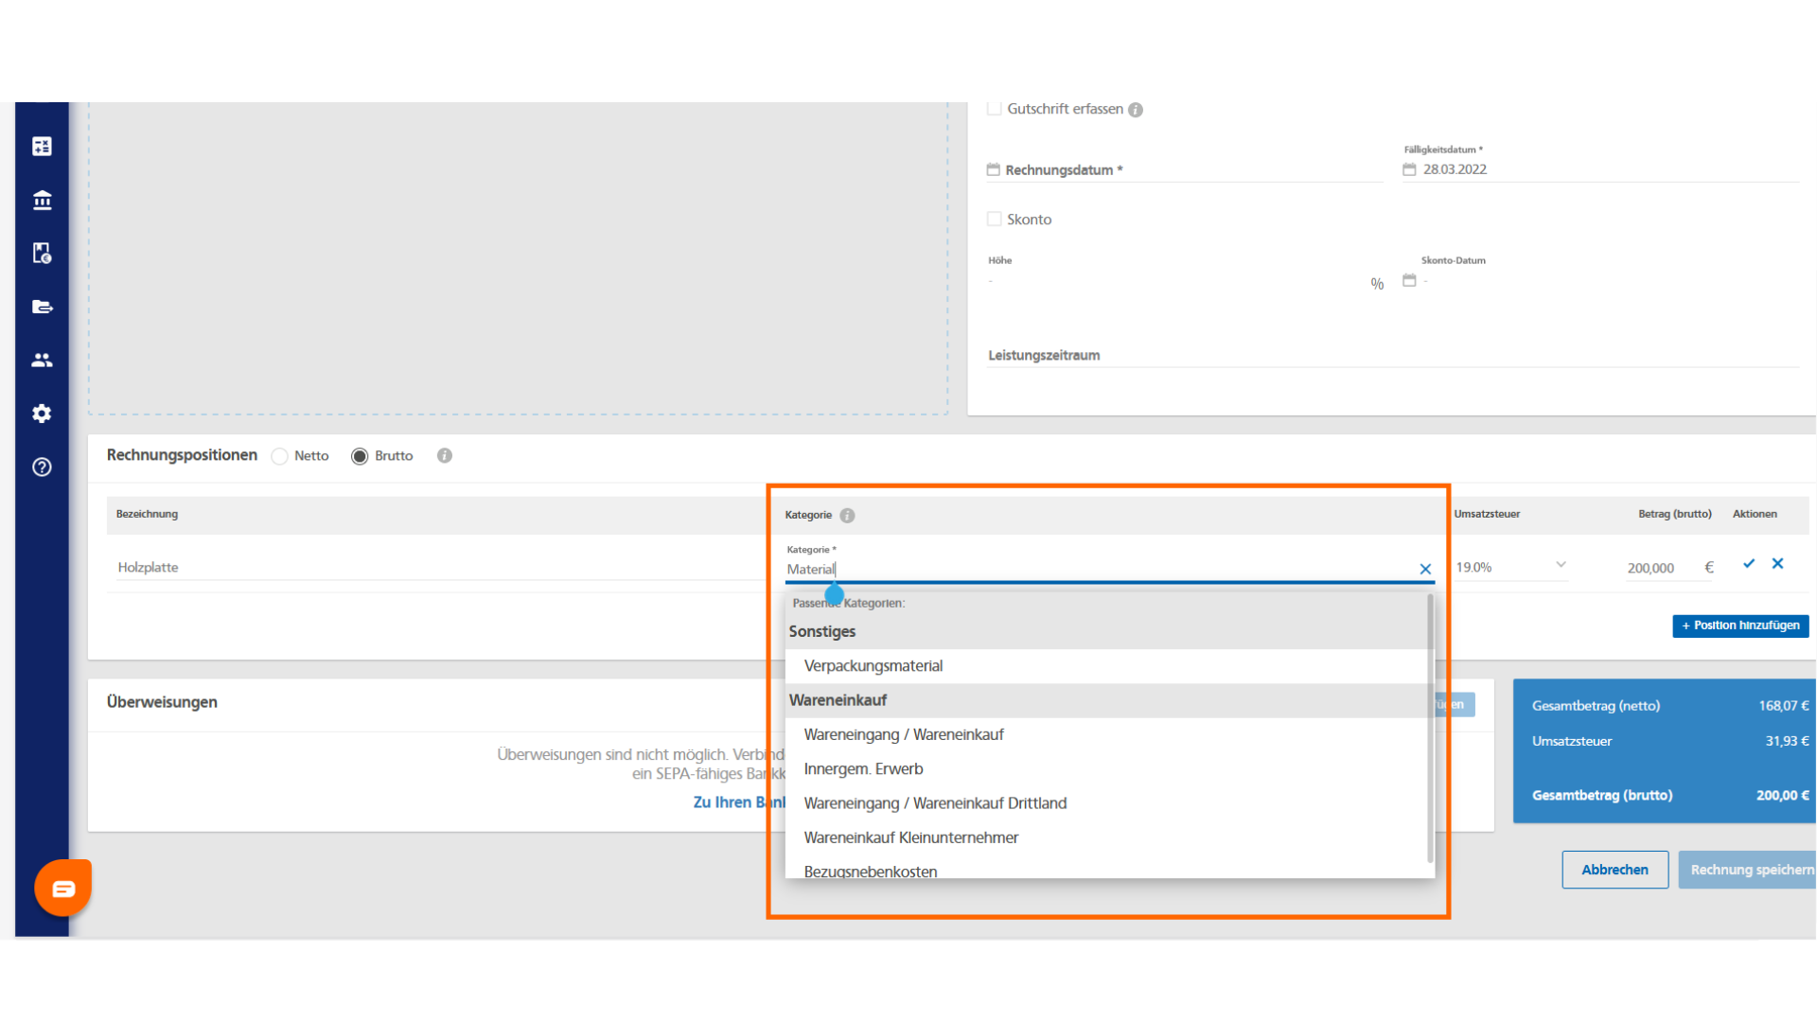
Task: Clear the Kategorie field with X
Action: tap(1425, 569)
